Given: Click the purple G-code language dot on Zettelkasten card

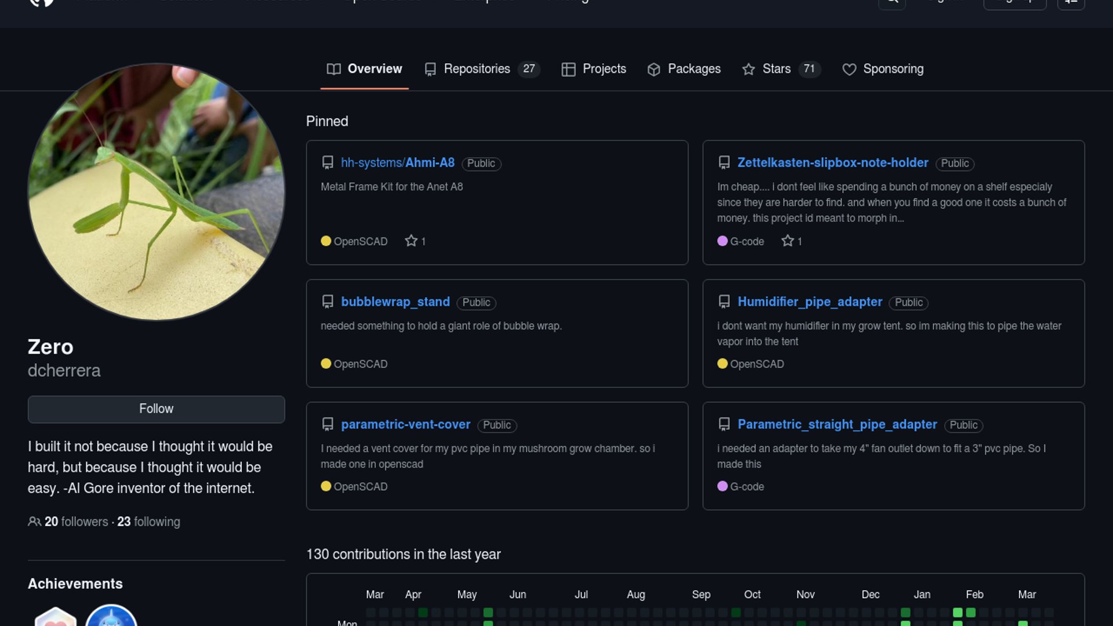Looking at the screenshot, I should pos(722,241).
